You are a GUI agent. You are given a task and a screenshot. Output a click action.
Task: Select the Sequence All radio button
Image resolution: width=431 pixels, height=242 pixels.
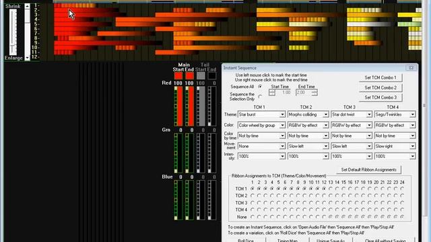click(260, 87)
